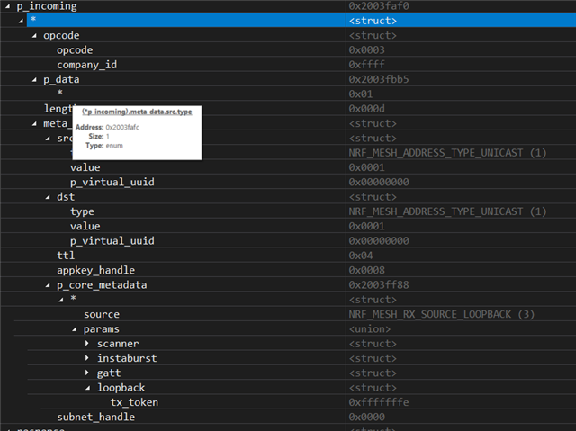
Task: Collapse the dst struct node
Action: click(48, 197)
